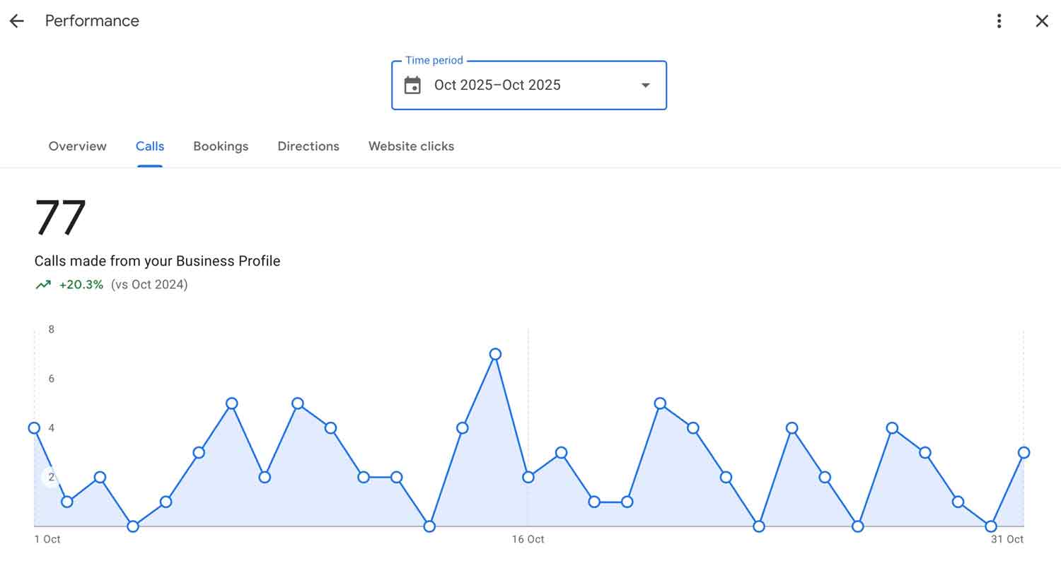The image size is (1061, 561).
Task: Click the calendar icon in Time period
Action: coord(412,85)
